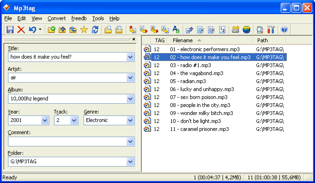Open the File menu

point(8,18)
